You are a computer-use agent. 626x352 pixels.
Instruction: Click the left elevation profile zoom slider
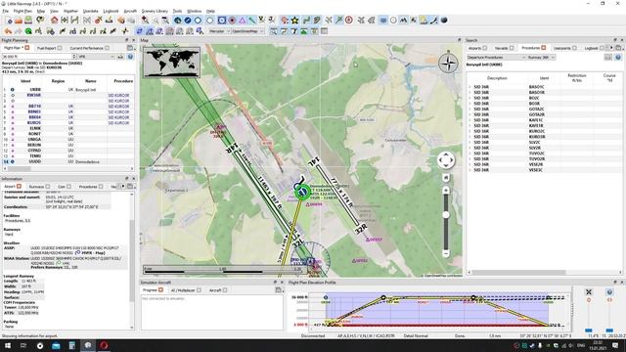coord(589,330)
